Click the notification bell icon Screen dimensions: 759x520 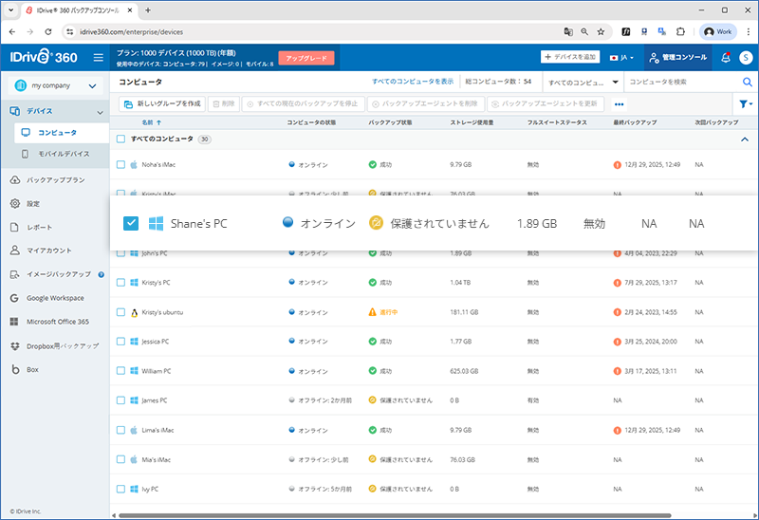(x=726, y=58)
